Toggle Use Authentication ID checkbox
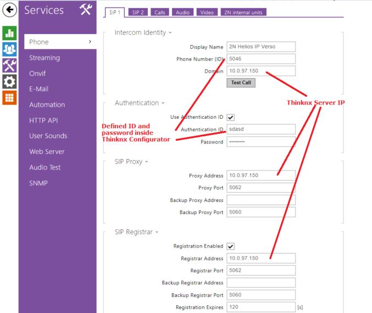Screen dimensions: 372x313 point(231,117)
